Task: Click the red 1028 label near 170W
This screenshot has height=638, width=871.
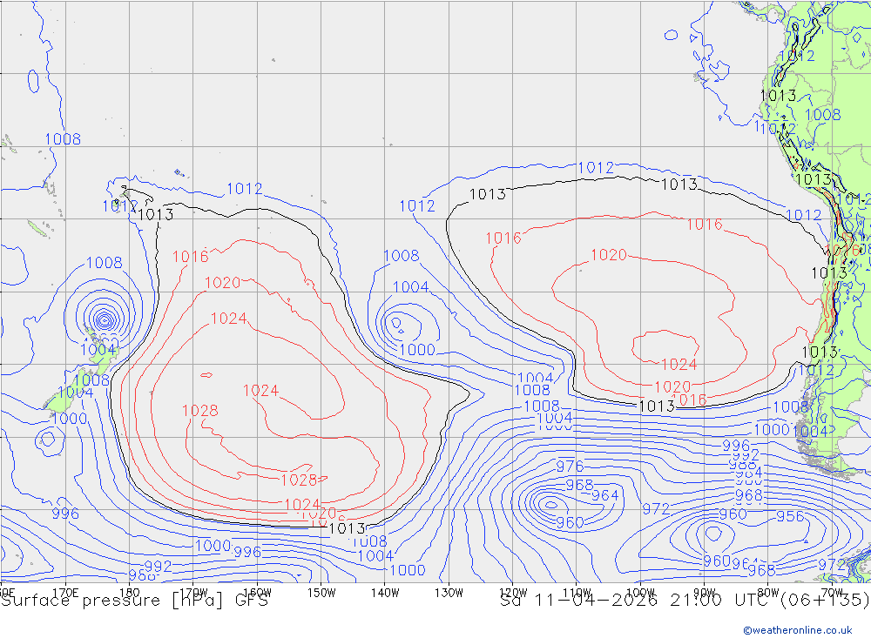Action: point(200,410)
